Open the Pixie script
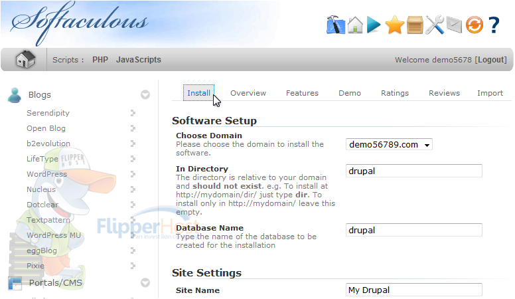Screen dimensions: 515x299 [35, 266]
